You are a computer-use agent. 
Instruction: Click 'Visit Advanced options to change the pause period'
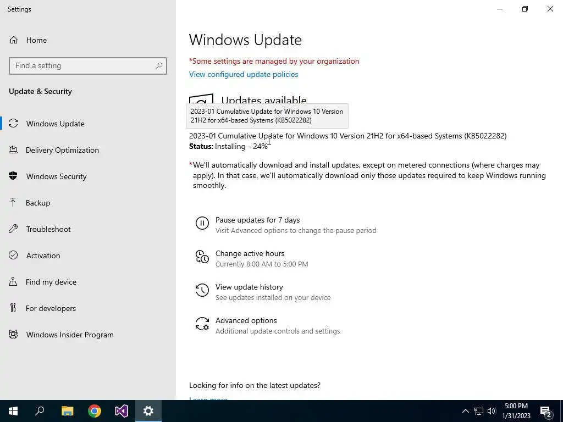pyautogui.click(x=296, y=230)
